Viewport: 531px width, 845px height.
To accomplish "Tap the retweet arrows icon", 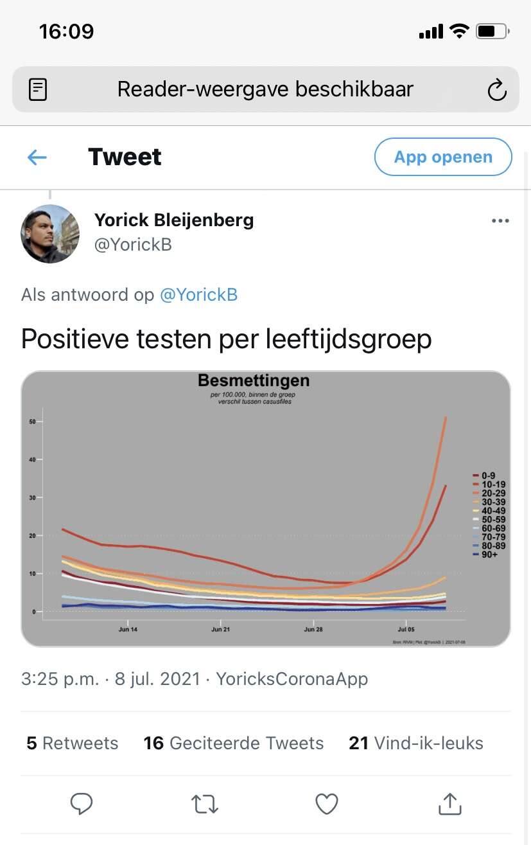I will coord(205,803).
